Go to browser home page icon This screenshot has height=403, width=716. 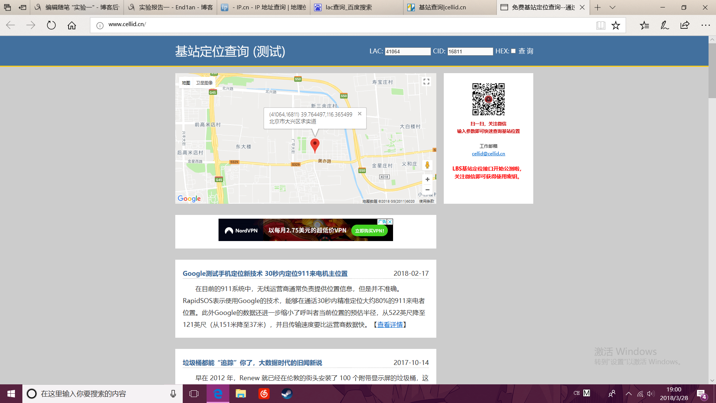tap(72, 25)
